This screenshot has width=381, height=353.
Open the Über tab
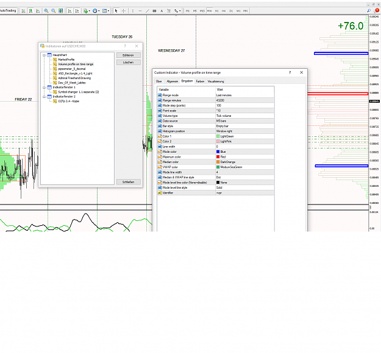click(159, 82)
